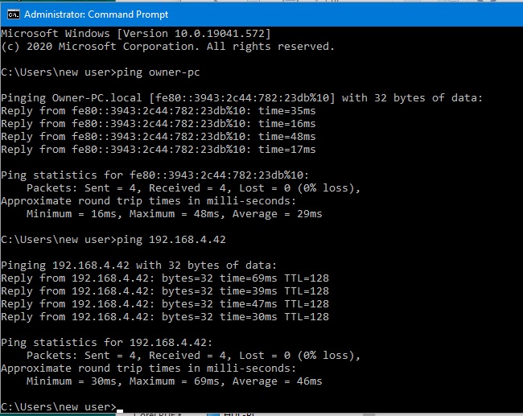The width and height of the screenshot is (523, 416).
Task: Select the reply line showing time=30ms
Action: click(x=164, y=317)
